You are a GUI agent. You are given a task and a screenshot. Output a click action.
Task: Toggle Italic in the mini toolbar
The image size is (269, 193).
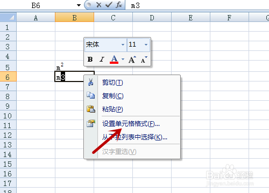click(102, 60)
